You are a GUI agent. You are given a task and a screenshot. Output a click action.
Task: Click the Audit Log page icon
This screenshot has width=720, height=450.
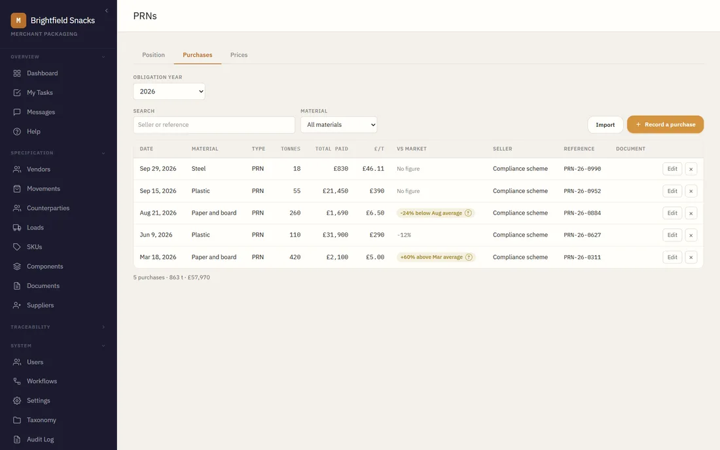[x=17, y=440]
